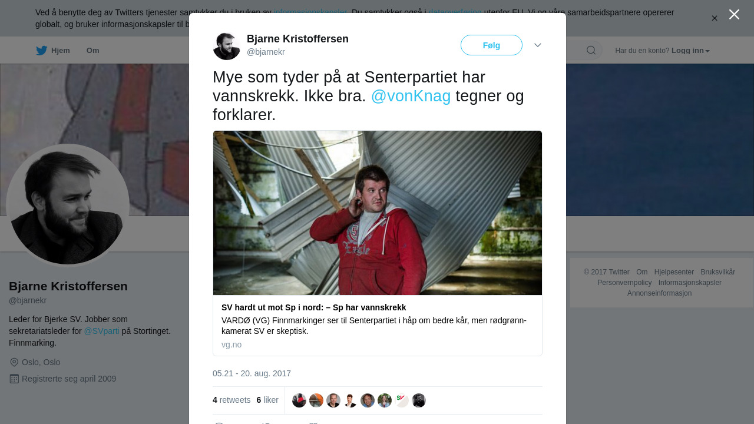Open Hjelpesenter footer link
Image resolution: width=754 pixels, height=424 pixels.
[x=674, y=272]
